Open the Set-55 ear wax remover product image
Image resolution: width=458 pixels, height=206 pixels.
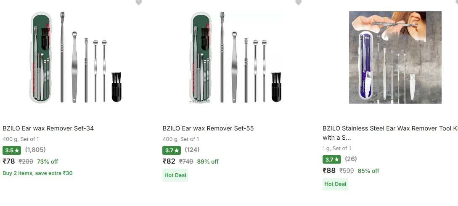(x=236, y=57)
